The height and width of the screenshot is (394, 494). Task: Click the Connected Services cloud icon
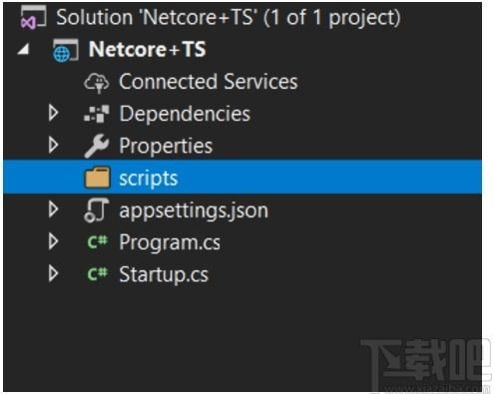[96, 83]
